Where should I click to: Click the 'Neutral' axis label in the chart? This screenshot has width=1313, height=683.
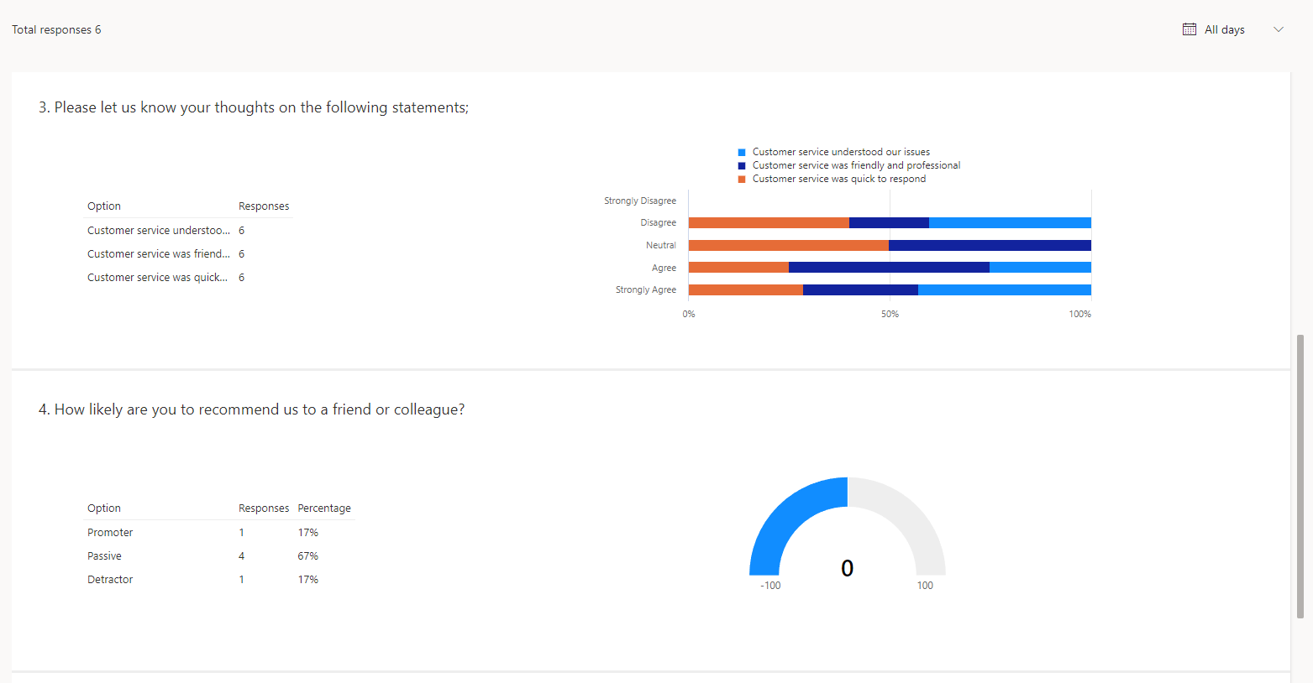[x=661, y=245]
